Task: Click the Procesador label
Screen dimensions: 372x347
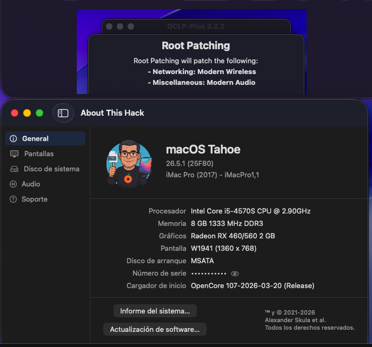Action: click(x=167, y=211)
